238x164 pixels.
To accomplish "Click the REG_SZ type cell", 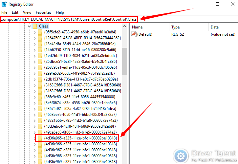I will tap(178, 34).
